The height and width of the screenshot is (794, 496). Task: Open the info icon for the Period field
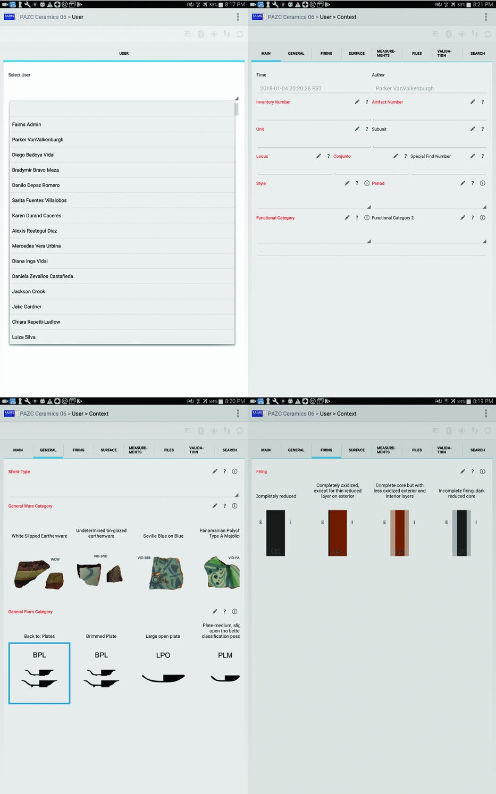pyautogui.click(x=482, y=183)
